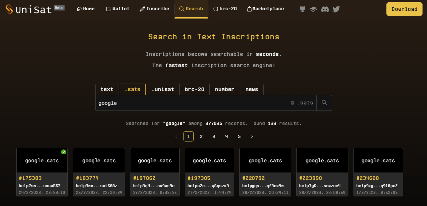The width and height of the screenshot is (427, 206).
Task: Open the docs graduation cap icon
Action: click(x=313, y=9)
